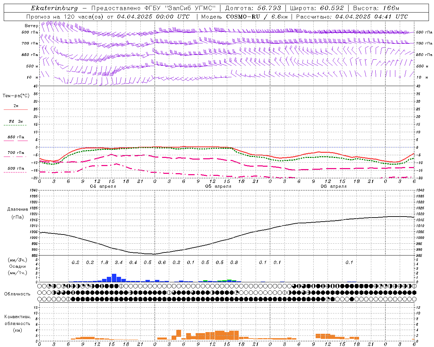Select the Облачность row label
Image resolution: width=434 pixels, height=347 pixels.
pos(17,294)
